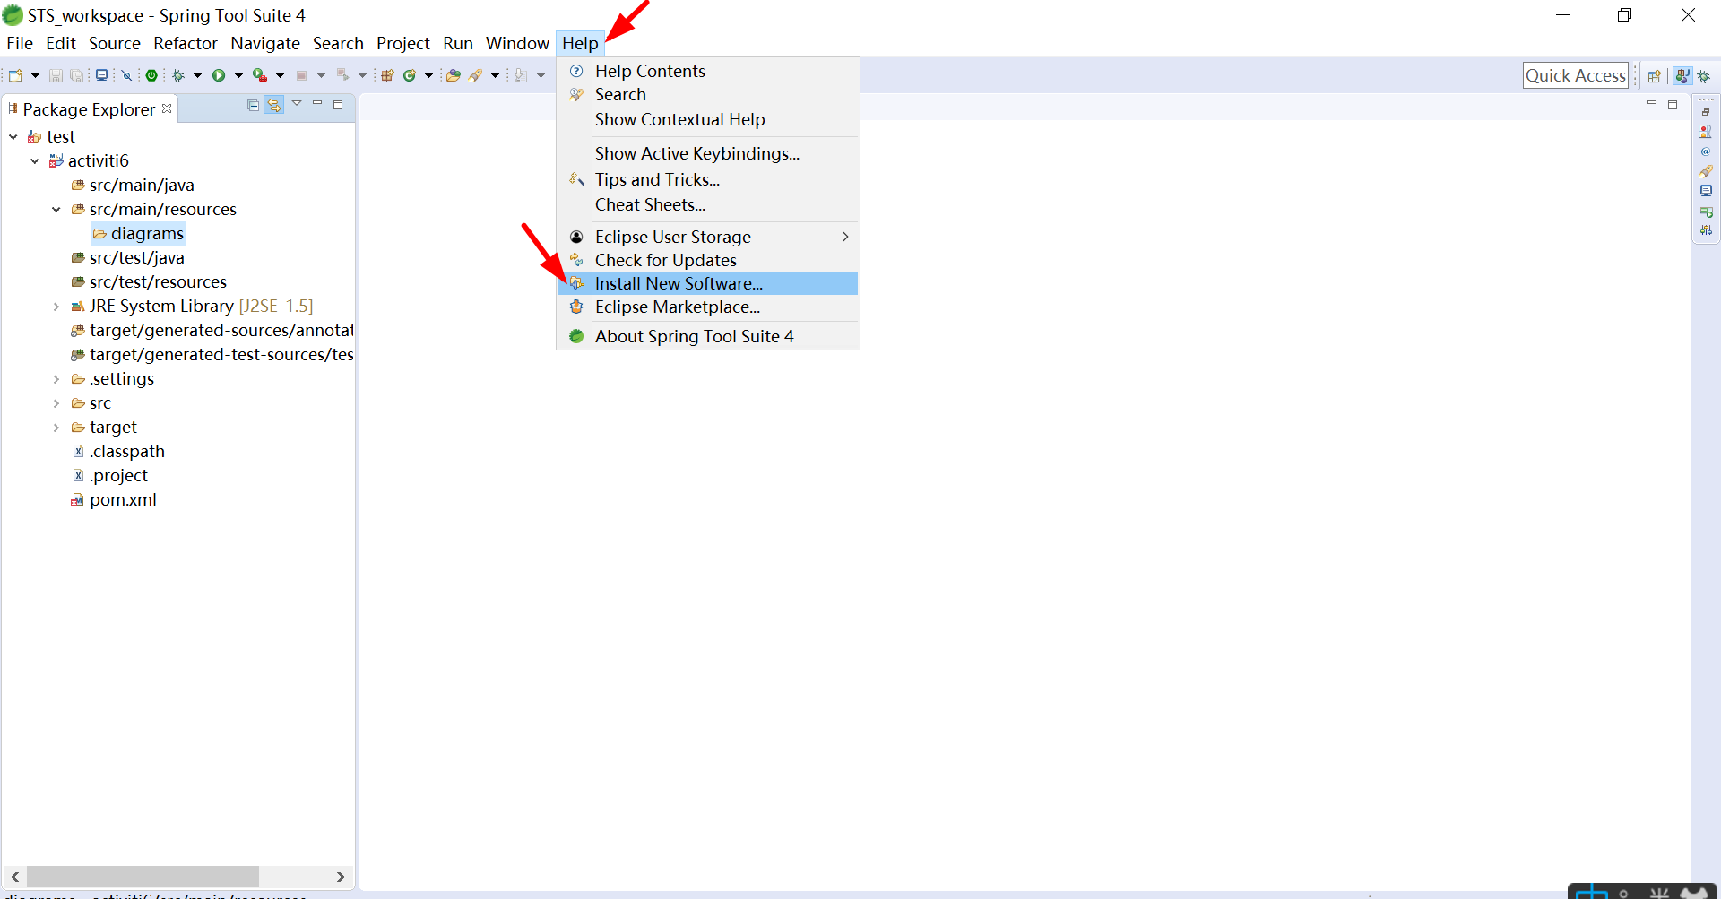Viewport: 1721px width, 899px height.
Task: Collapse the activiti6 project node
Action: 35,161
